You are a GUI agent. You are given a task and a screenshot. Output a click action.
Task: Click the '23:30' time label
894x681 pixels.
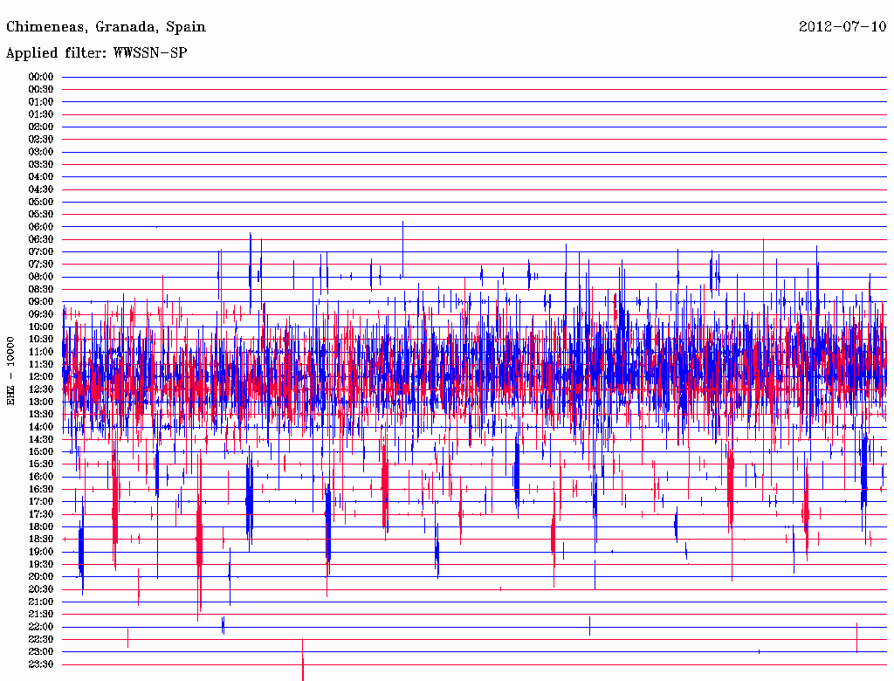pos(40,664)
